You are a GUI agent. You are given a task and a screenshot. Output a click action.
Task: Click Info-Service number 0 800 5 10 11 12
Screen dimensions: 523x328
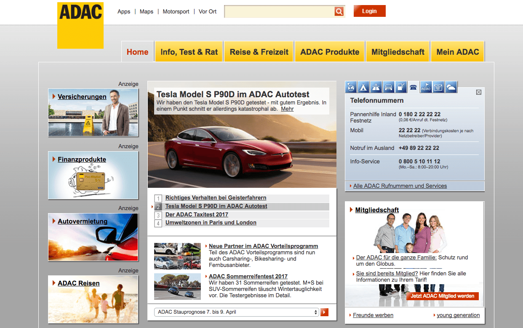pos(419,161)
